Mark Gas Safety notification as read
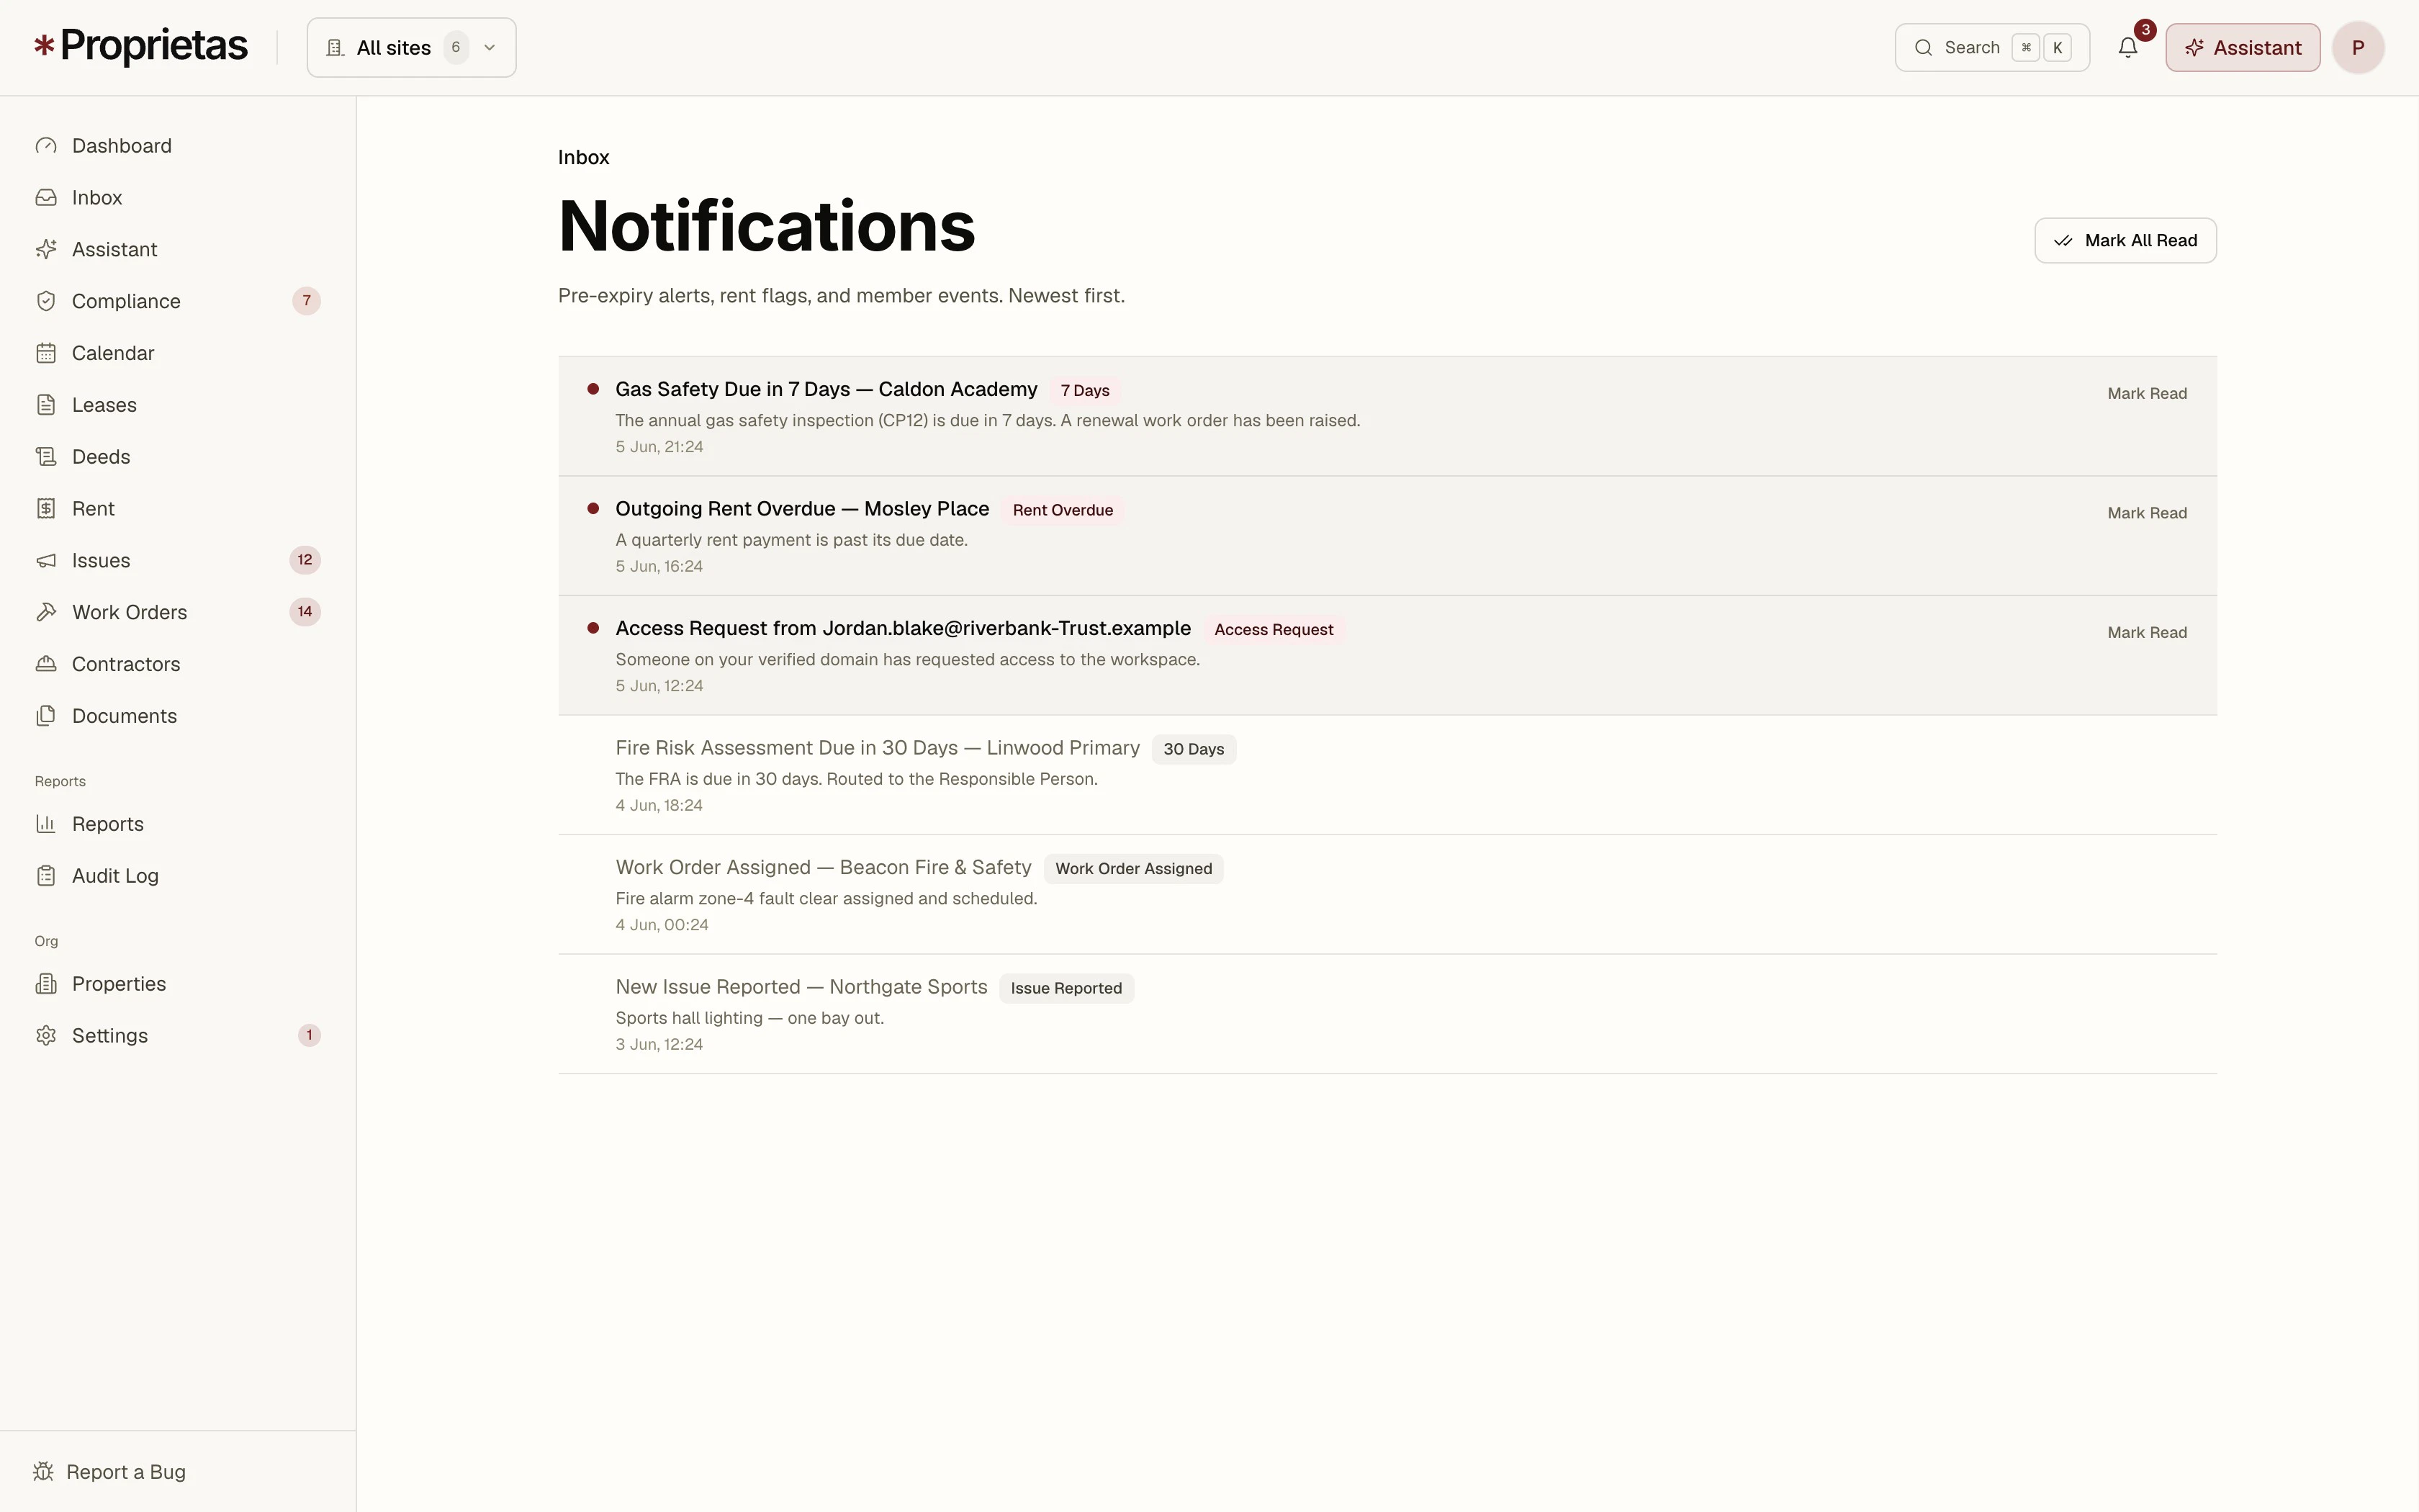Viewport: 2419px width, 1512px height. pyautogui.click(x=2147, y=394)
